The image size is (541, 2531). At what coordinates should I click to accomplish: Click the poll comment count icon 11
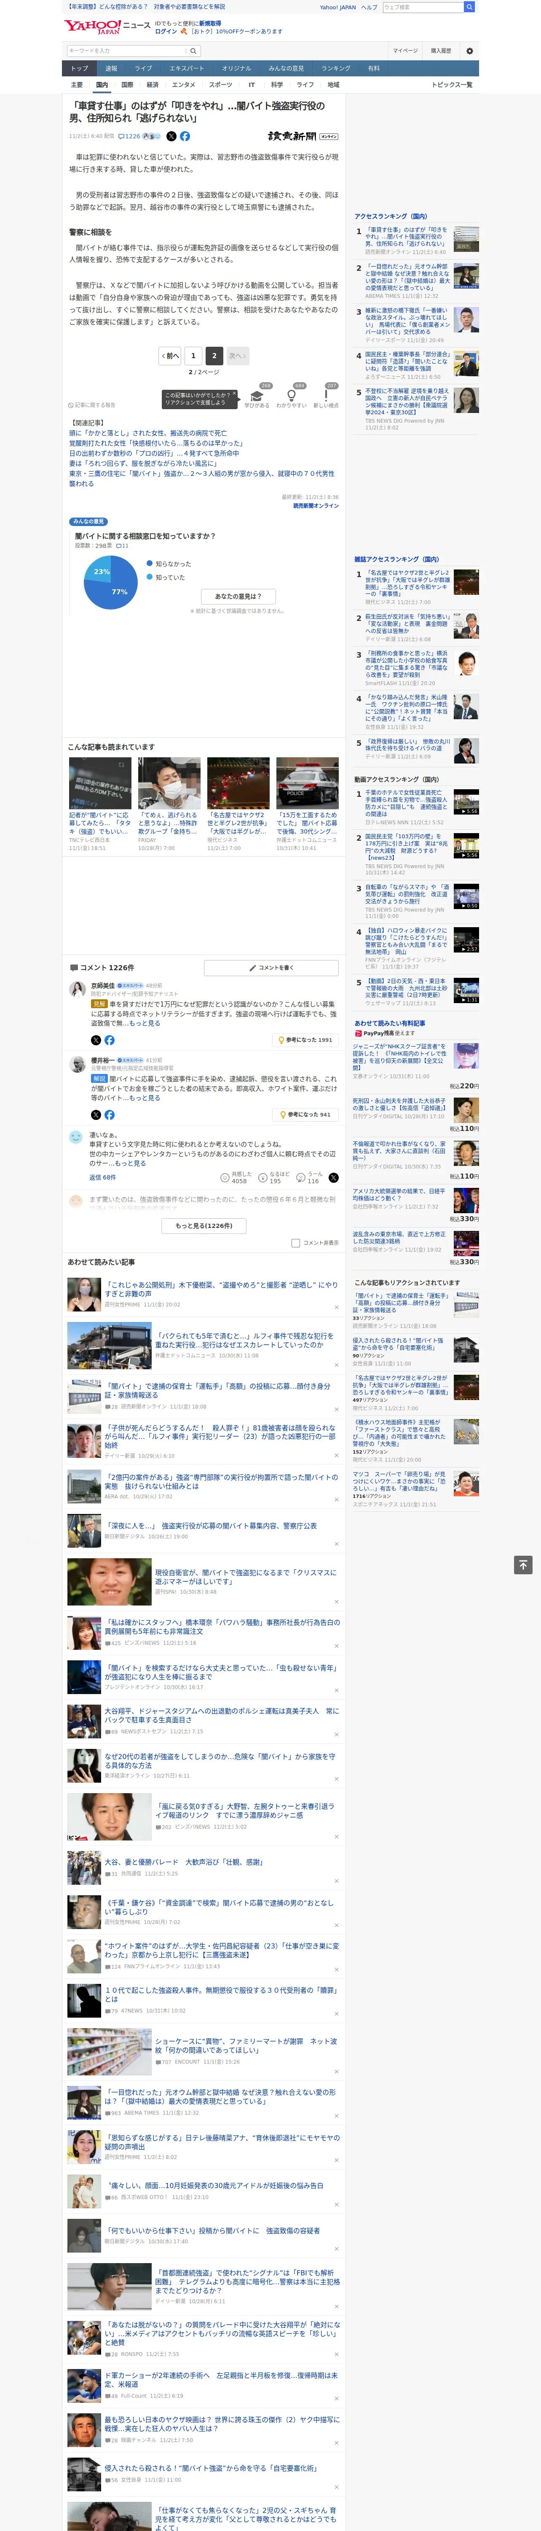(123, 545)
